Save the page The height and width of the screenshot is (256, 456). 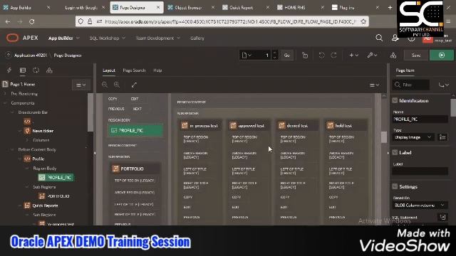pos(416,55)
